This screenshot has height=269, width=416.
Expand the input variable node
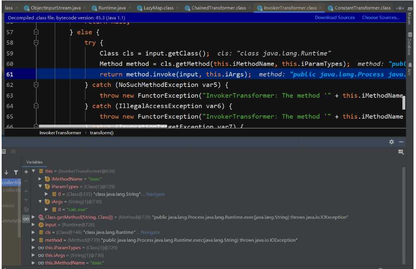click(34, 225)
